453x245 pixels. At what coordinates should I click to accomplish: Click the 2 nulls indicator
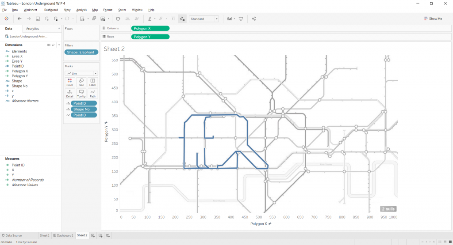(x=388, y=209)
